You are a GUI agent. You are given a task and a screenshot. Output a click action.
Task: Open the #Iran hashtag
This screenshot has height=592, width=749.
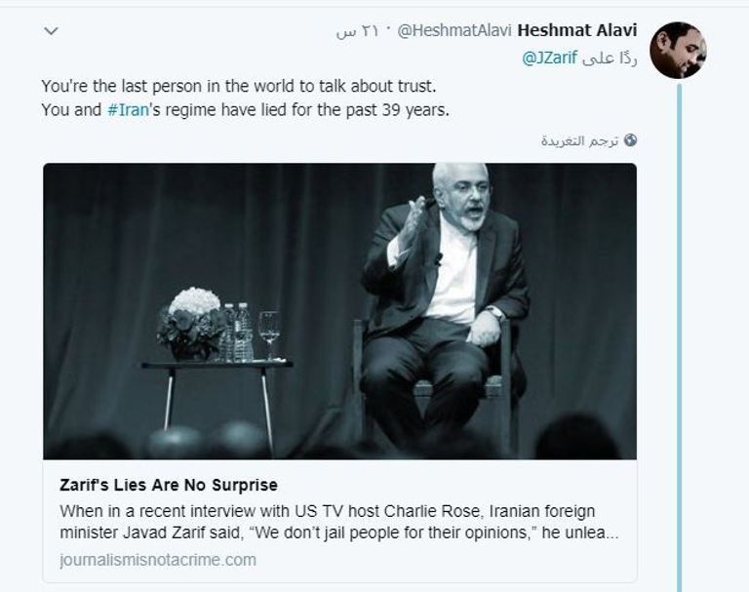point(128,110)
